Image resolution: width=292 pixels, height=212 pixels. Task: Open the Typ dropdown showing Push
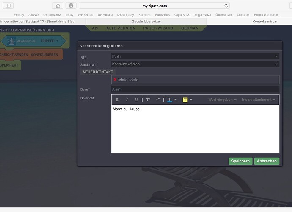195,56
